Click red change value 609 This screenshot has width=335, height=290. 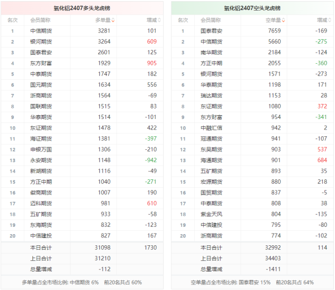(x=152, y=41)
